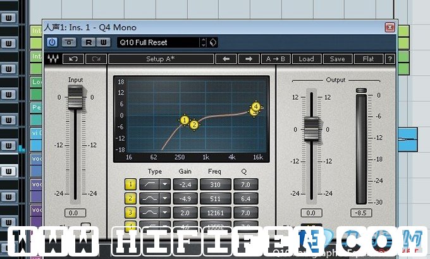
Task: Open help with the question mark button
Action: pos(390,59)
